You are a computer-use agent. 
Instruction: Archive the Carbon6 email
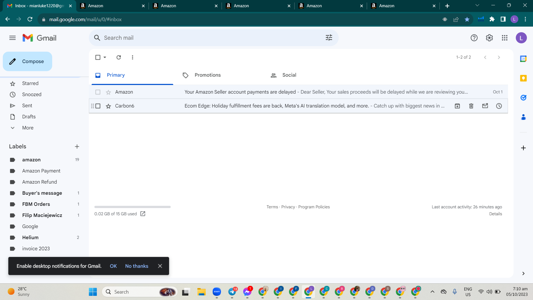click(457, 106)
